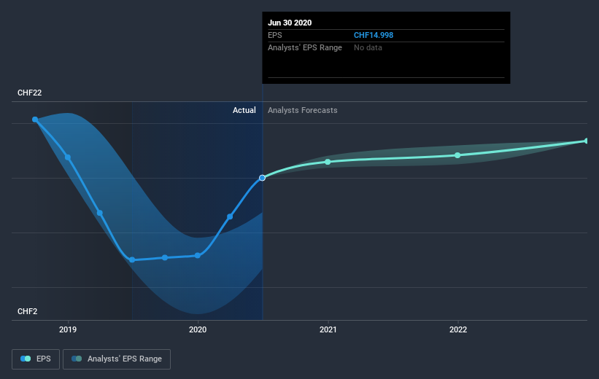Toggle the Analysts' EPS Range legend button
Viewport: 599px width, 379px height.
[117, 359]
